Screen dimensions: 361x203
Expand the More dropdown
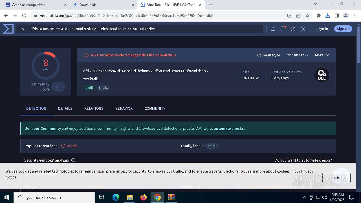(322, 55)
